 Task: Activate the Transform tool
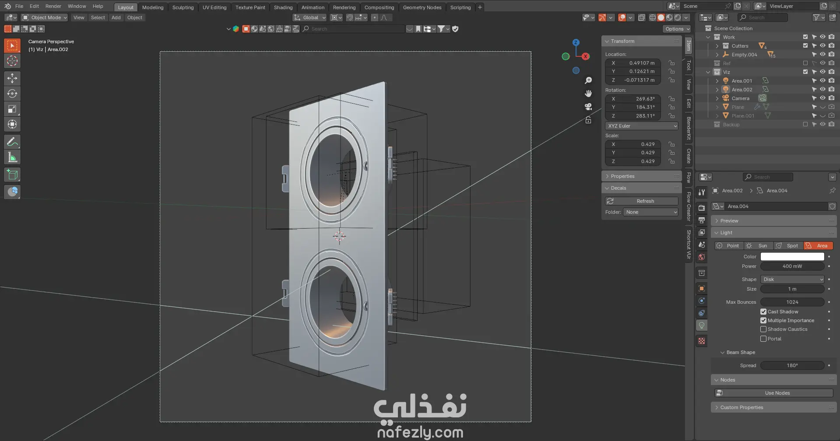[x=12, y=124]
